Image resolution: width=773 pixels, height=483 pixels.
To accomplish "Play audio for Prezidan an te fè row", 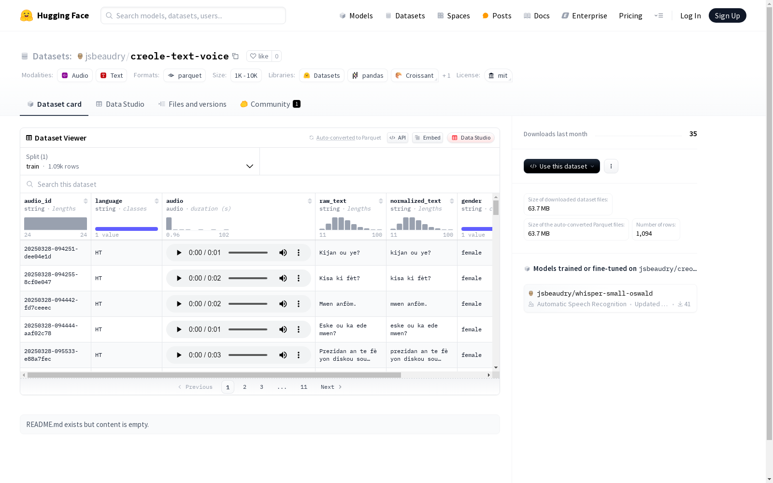I will [179, 355].
